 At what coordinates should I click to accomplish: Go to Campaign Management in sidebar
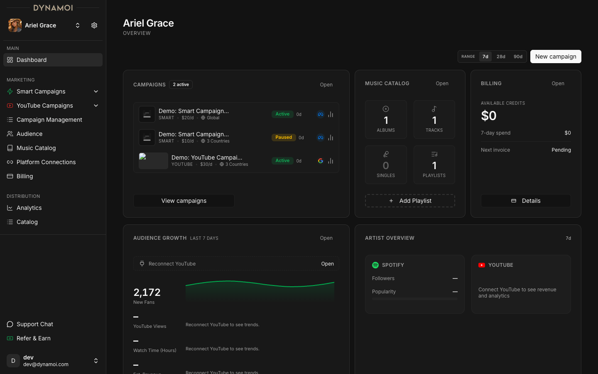point(49,120)
